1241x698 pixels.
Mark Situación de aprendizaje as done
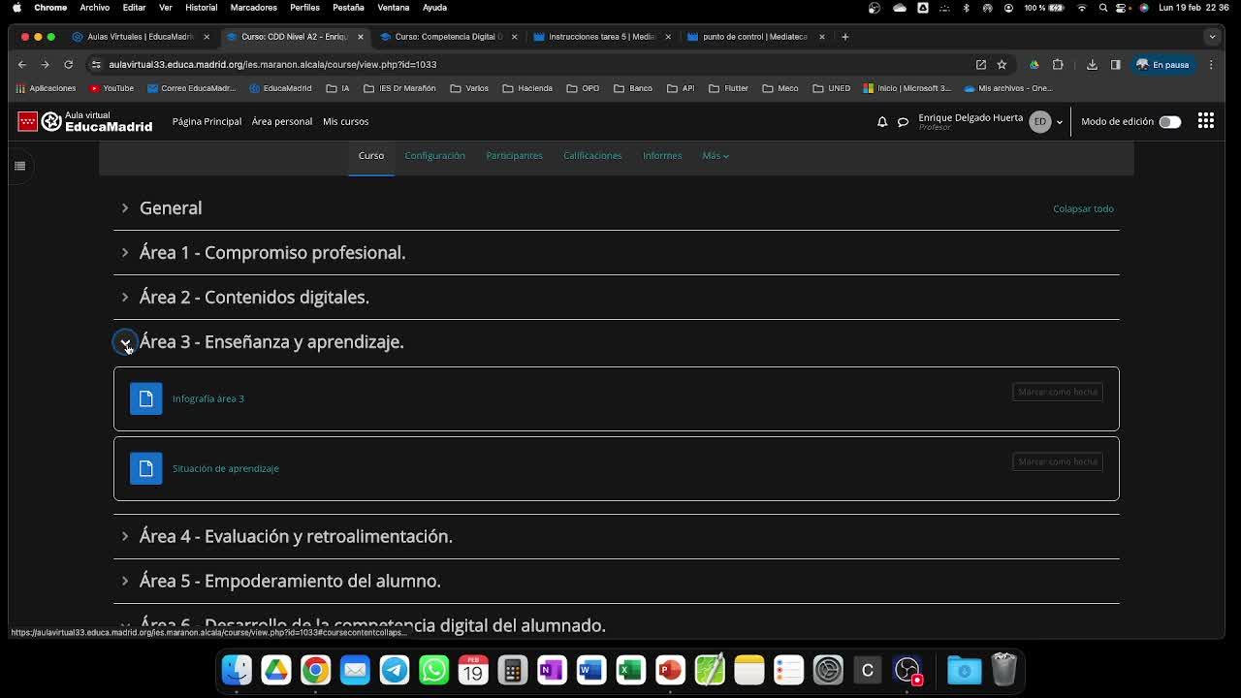[1057, 461]
